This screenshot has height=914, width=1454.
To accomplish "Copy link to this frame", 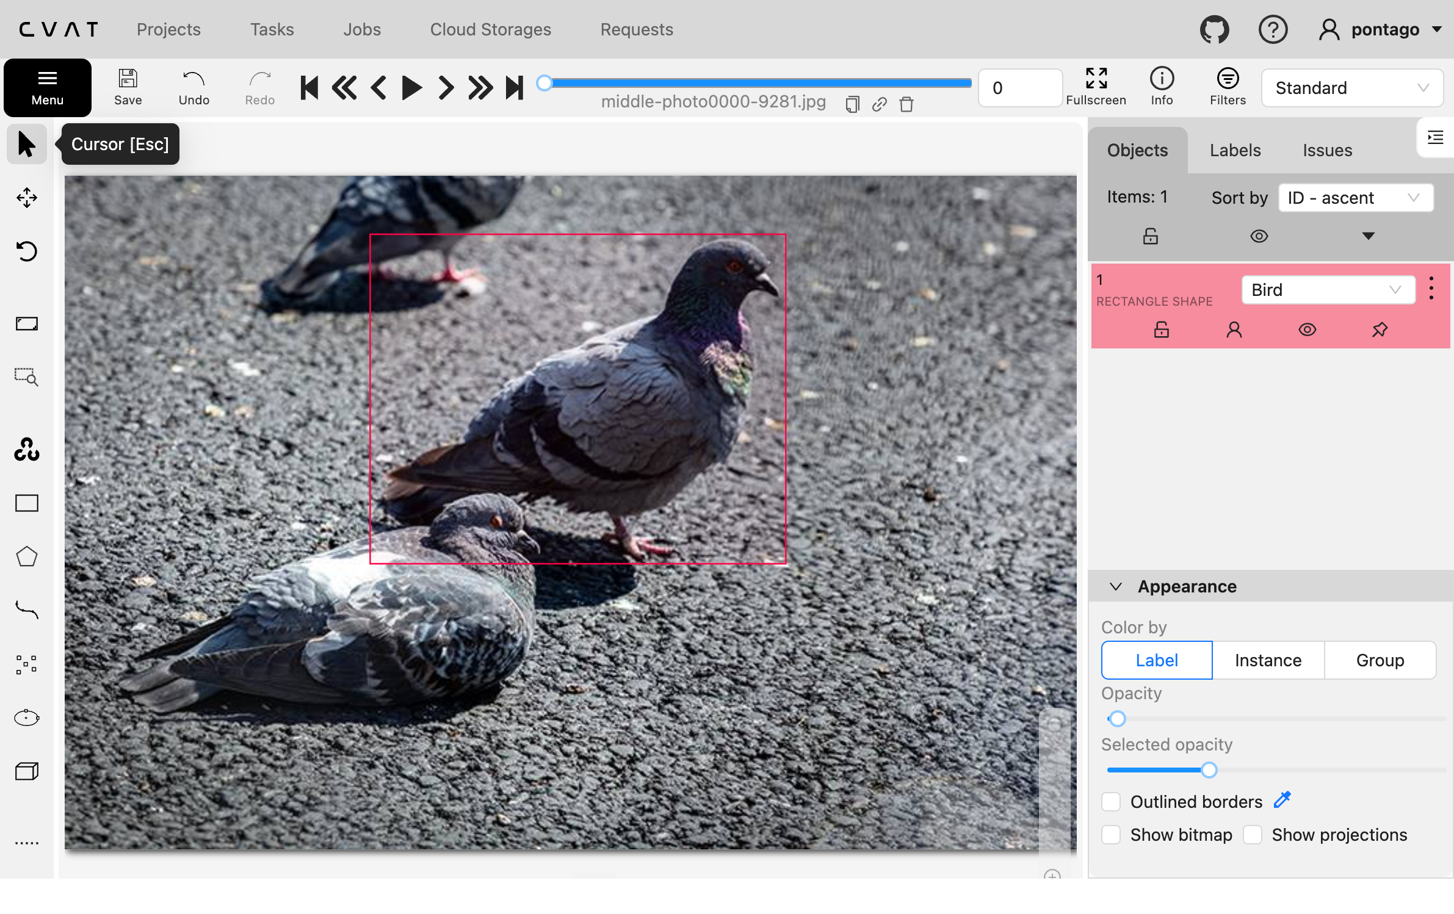I will point(879,104).
